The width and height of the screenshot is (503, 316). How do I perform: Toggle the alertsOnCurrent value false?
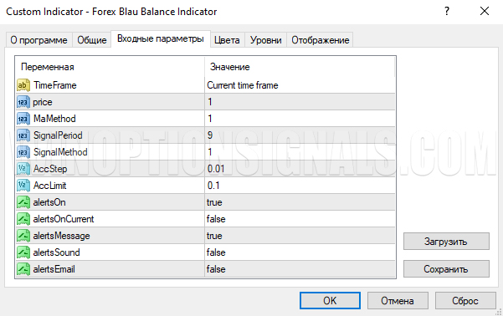point(300,219)
